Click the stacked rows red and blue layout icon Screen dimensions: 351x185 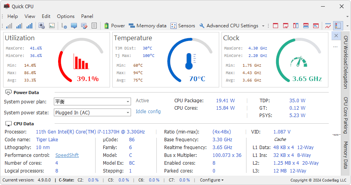(306, 26)
